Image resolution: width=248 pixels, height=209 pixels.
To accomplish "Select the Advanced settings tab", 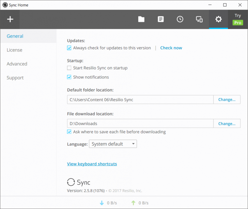I will pyautogui.click(x=17, y=64).
